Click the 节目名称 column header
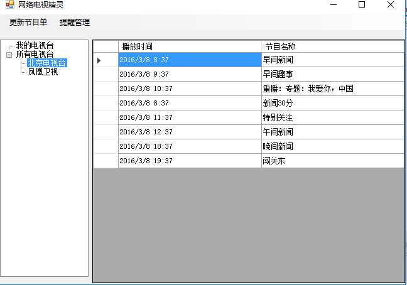This screenshot has width=407, height=285. tap(333, 46)
